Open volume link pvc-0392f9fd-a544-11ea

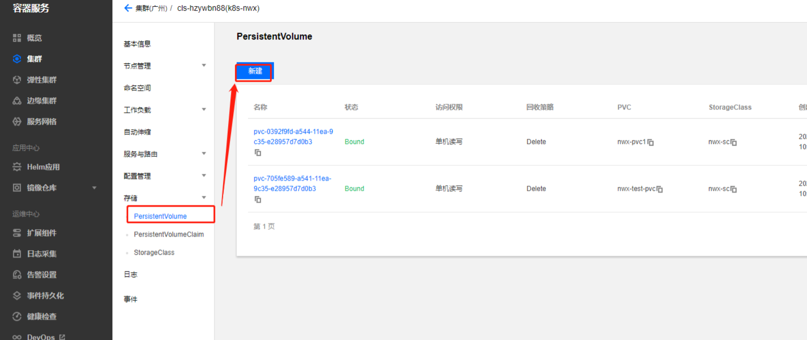[x=293, y=137]
